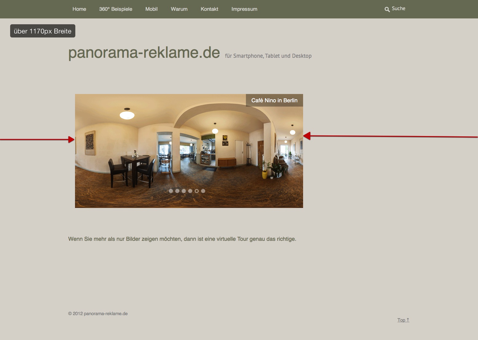The image size is (478, 340).
Task: Click the Café Nino in Berlin caption
Action: (x=274, y=100)
